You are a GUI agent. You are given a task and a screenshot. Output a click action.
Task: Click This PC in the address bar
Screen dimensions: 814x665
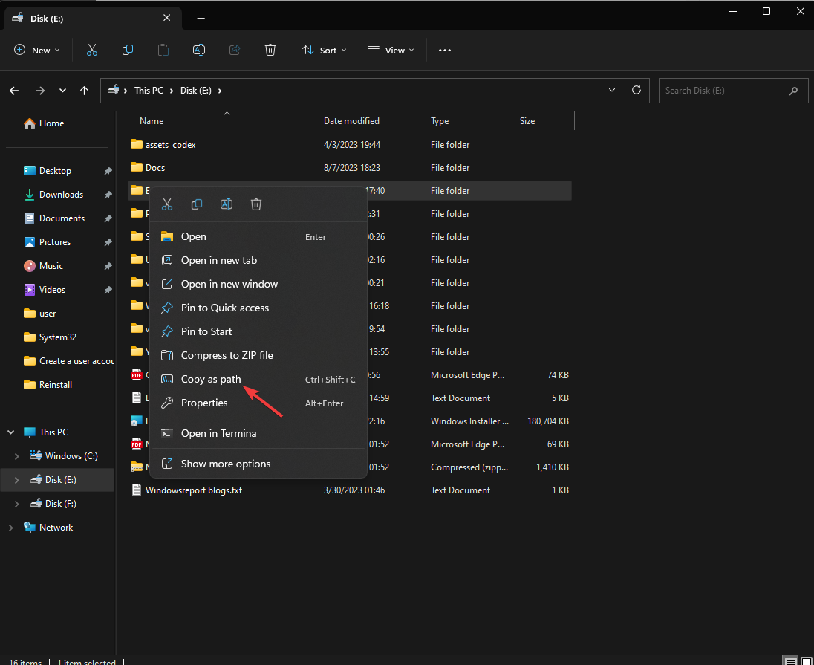(149, 91)
